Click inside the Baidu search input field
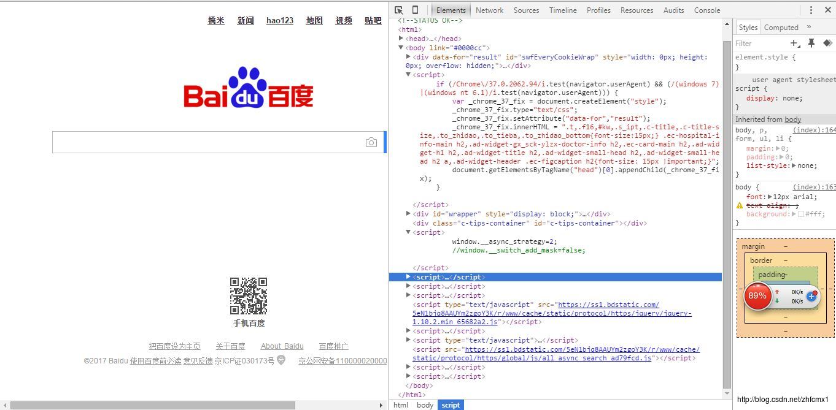 click(x=207, y=142)
